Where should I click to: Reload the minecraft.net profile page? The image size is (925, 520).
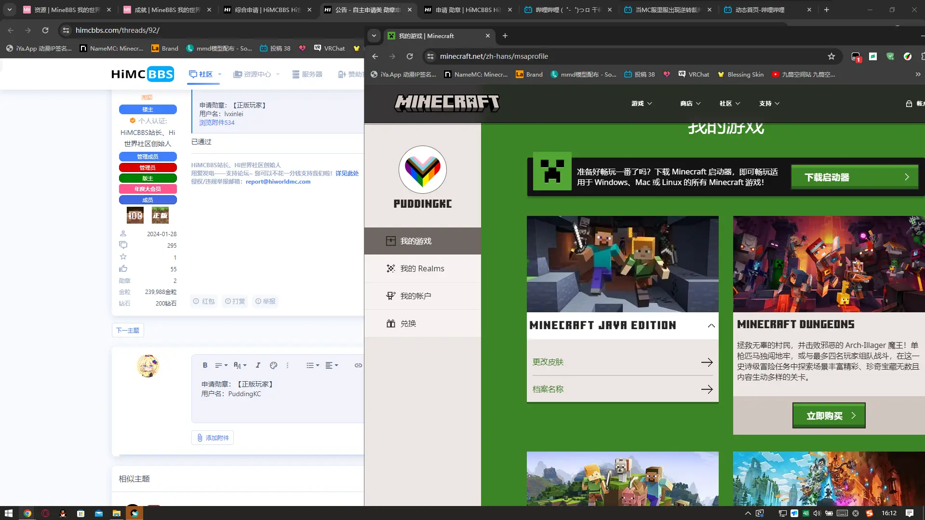click(x=409, y=56)
